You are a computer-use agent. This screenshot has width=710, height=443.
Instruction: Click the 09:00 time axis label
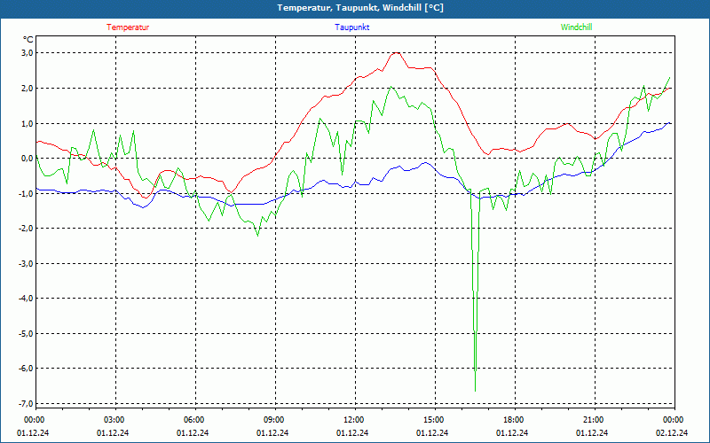tap(273, 420)
